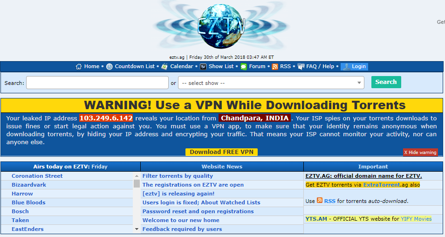
Task: Open Coronation Street show link
Action: pos(37,176)
